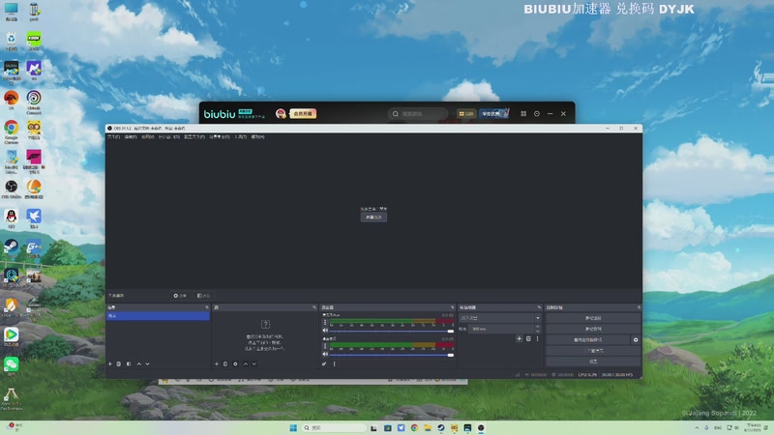Remove the source with the Sources trash icon

225,364
